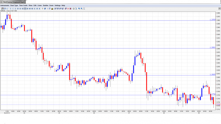Expand the Lines menu

(x=40, y=5)
